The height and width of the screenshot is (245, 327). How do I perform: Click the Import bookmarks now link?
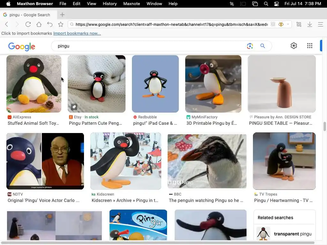(77, 33)
